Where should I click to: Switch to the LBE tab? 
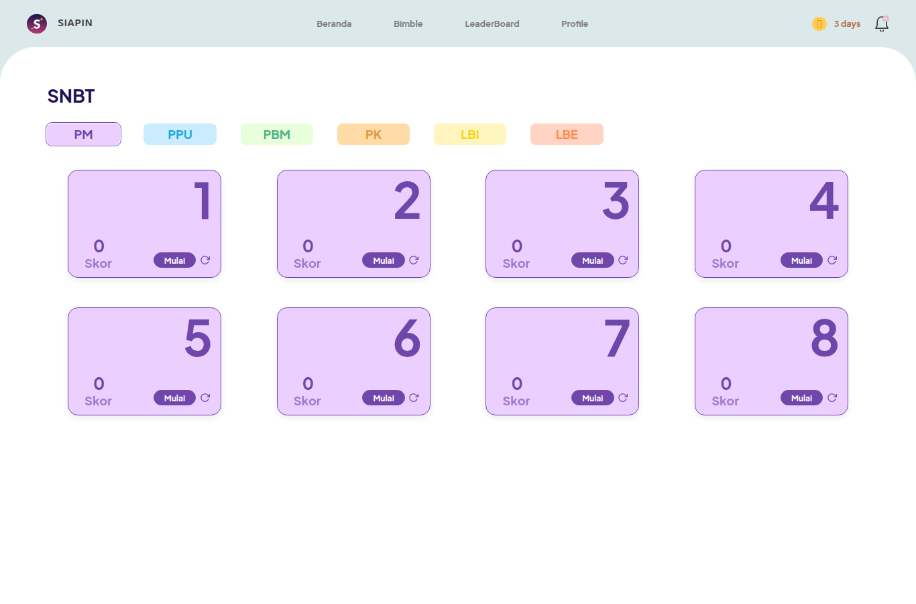[567, 134]
